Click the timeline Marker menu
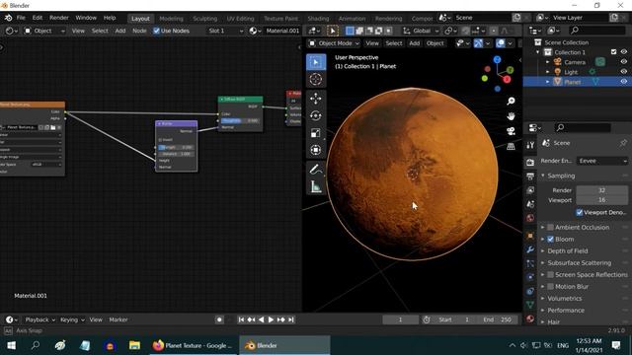Screen dimensions: 632x355 point(118,319)
